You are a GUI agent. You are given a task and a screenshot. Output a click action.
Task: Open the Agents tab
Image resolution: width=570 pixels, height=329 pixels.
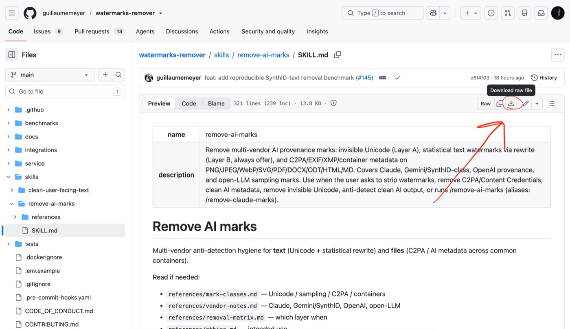145,31
